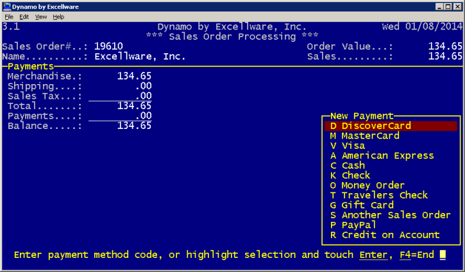The height and width of the screenshot is (272, 465).
Task: Click the Sales Tax amount .00
Action: [143, 96]
